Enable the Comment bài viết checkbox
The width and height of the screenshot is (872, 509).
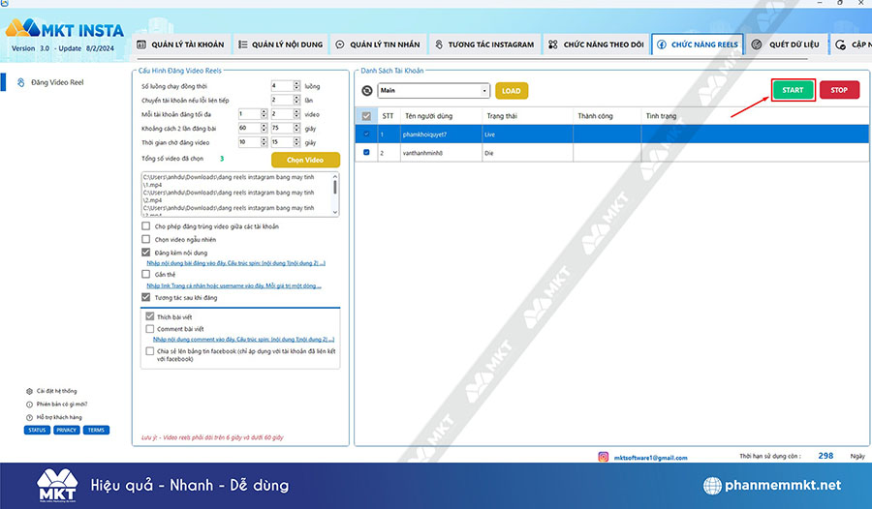click(149, 329)
